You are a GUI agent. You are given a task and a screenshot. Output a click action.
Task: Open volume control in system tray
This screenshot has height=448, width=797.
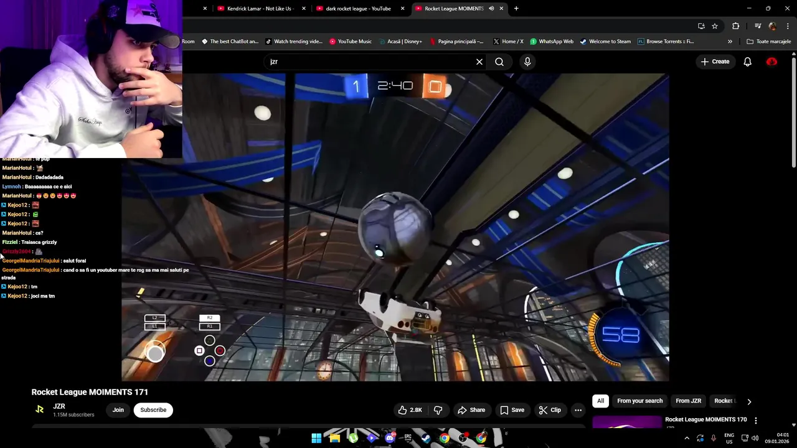755,438
